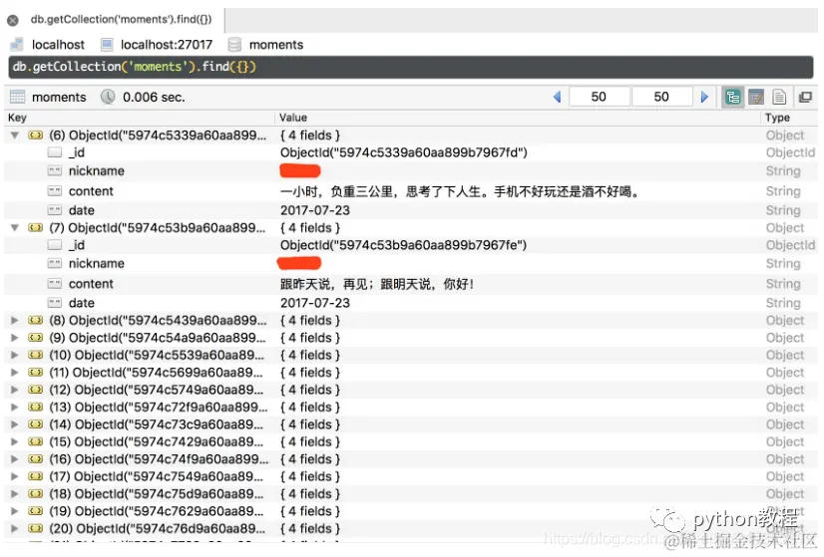The width and height of the screenshot is (824, 557).
Task: Click object icon of document (13)
Action: pyautogui.click(x=36, y=407)
